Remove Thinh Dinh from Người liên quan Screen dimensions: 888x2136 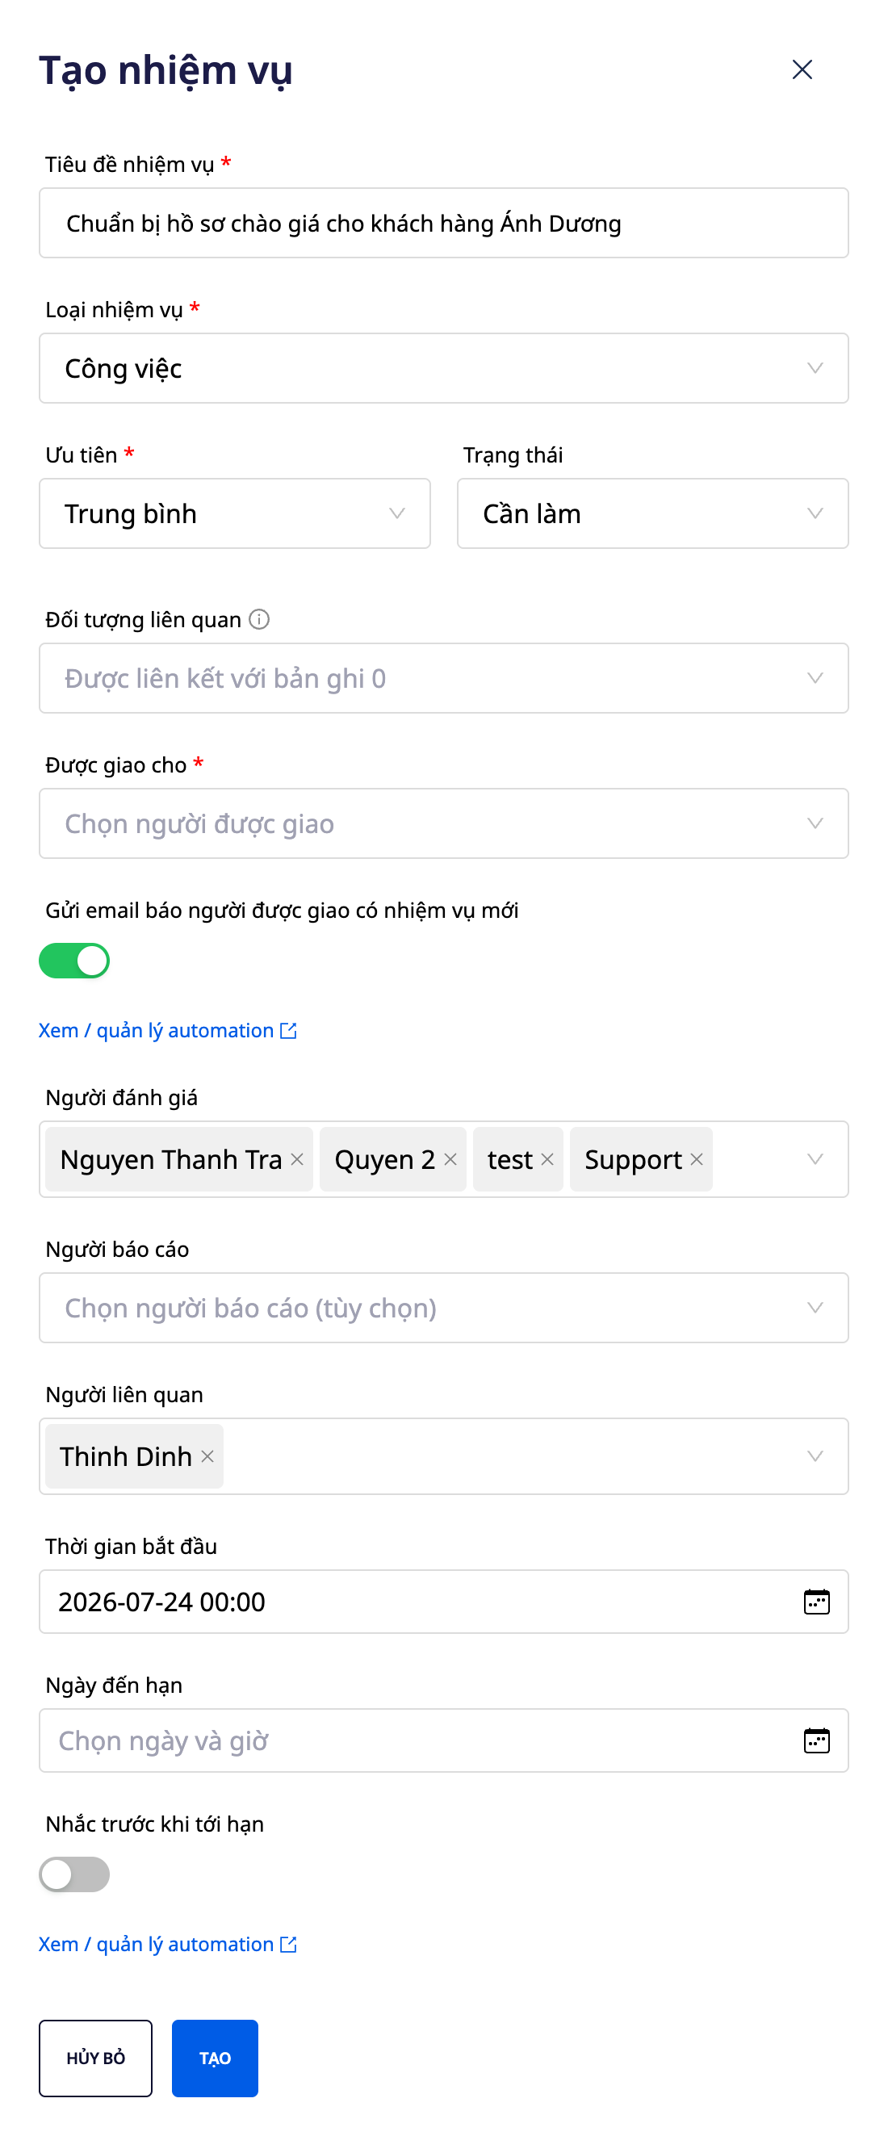207,1456
